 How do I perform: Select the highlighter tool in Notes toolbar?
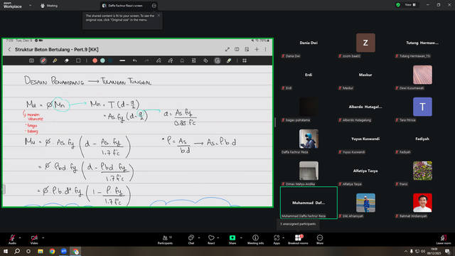(x=55, y=60)
